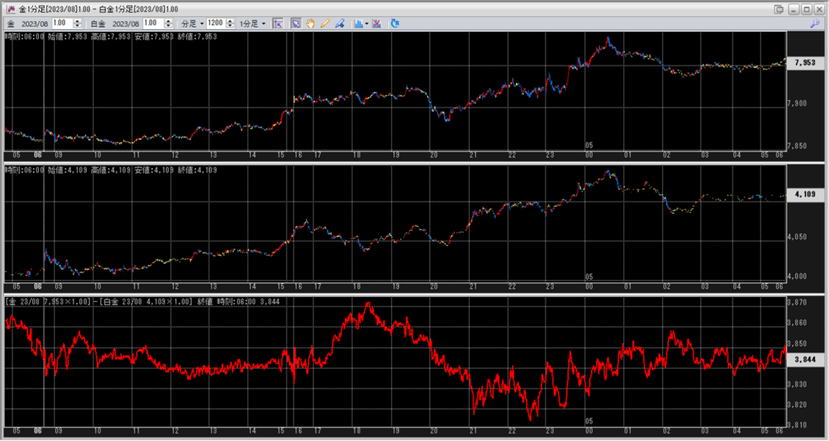
Task: Select the eraser tool next to the pencil
Action: [x=339, y=23]
